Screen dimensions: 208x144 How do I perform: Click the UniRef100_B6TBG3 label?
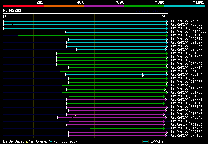coord(187,53)
